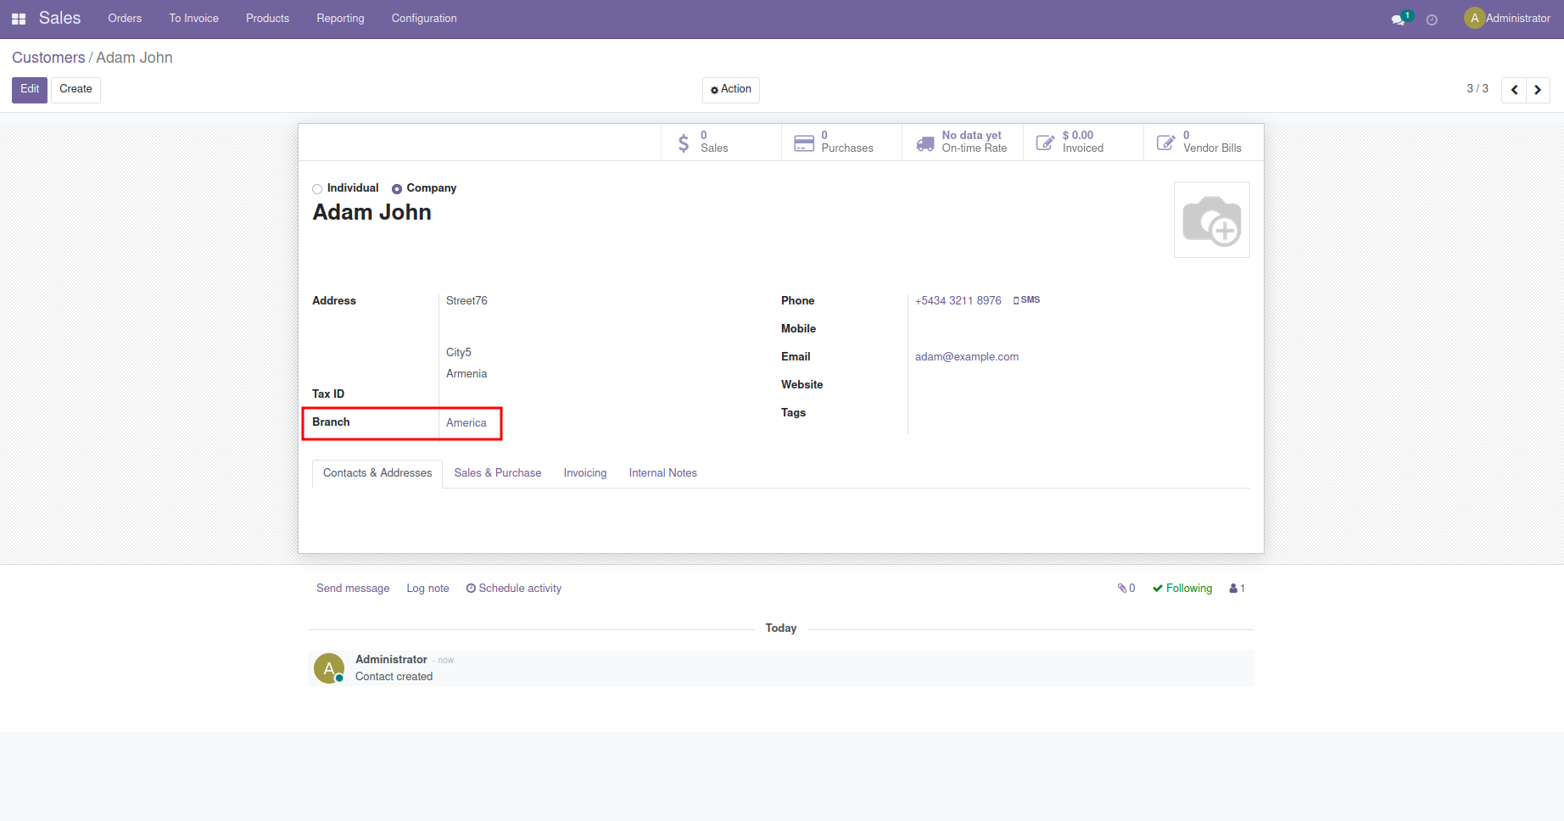Click the Administrator avatar icon in navbar
Screen dimensions: 1564x821
[x=1474, y=18]
